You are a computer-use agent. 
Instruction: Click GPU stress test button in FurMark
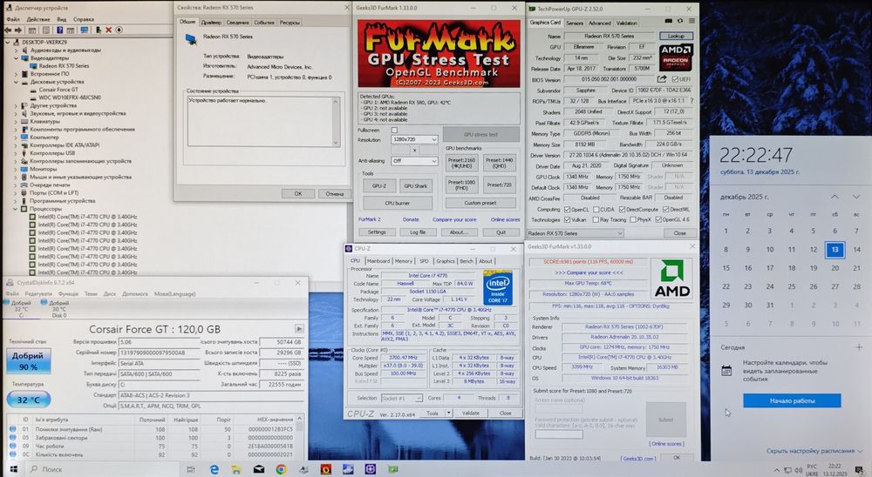481,134
